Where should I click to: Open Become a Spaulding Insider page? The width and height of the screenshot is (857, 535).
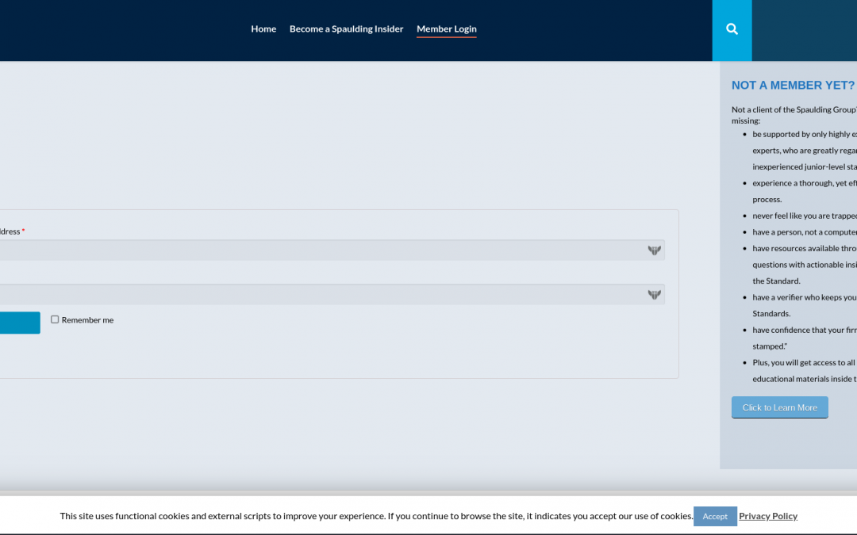(347, 29)
